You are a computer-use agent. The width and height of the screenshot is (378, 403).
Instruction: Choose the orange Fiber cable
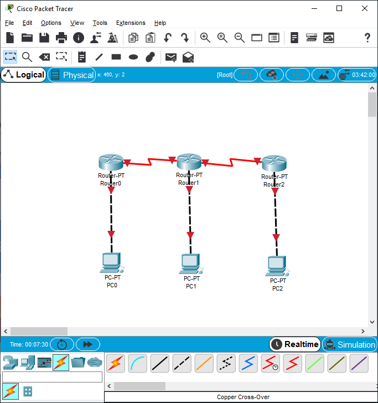pos(204,363)
